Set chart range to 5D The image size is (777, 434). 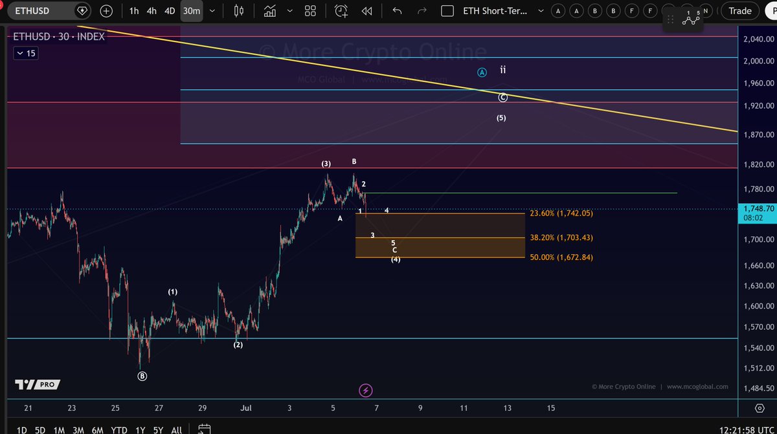point(40,429)
